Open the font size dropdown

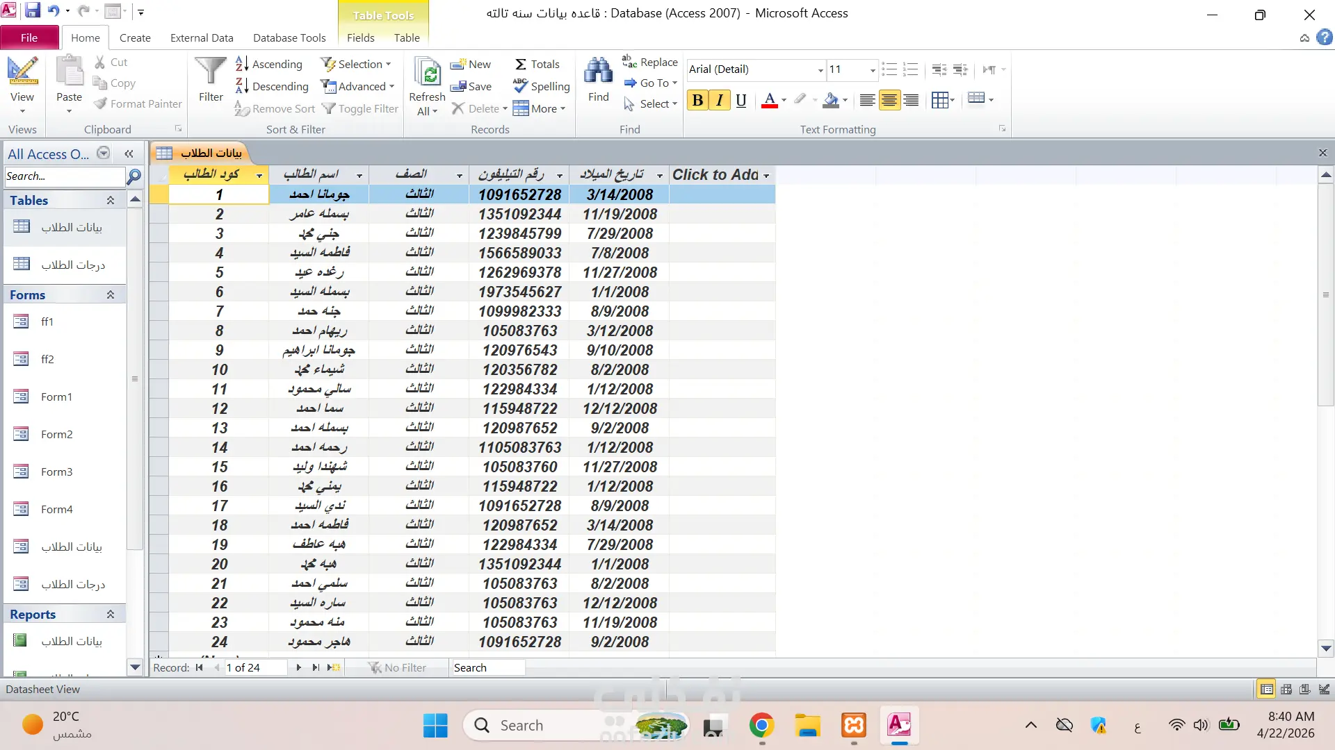pos(873,69)
